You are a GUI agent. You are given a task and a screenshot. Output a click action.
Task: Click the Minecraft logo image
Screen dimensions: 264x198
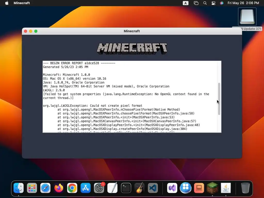tap(132, 49)
